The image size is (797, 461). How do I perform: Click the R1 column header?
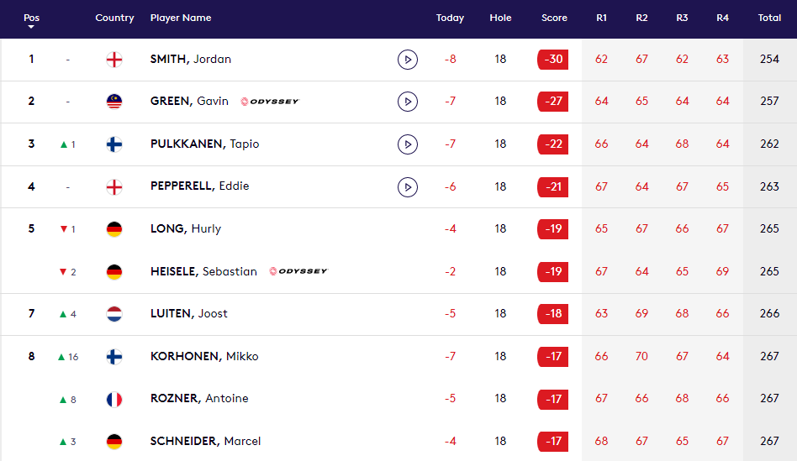(x=601, y=18)
